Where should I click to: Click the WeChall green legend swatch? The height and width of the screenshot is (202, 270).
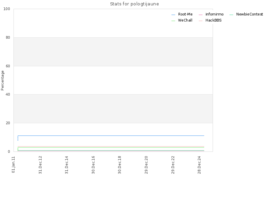tap(173, 21)
